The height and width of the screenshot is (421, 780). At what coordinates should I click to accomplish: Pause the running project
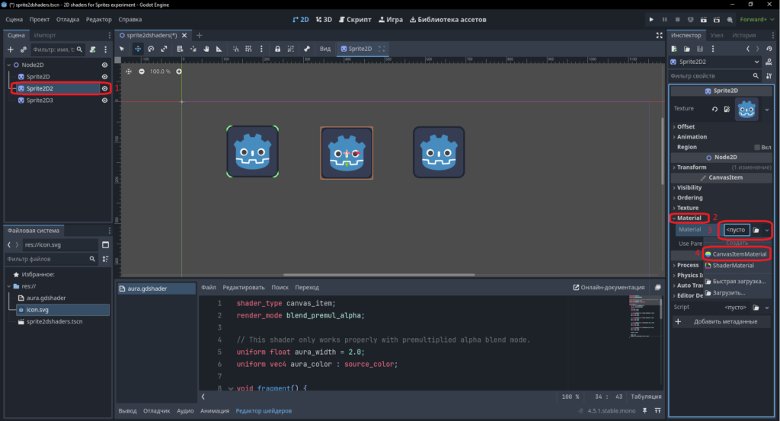[664, 19]
